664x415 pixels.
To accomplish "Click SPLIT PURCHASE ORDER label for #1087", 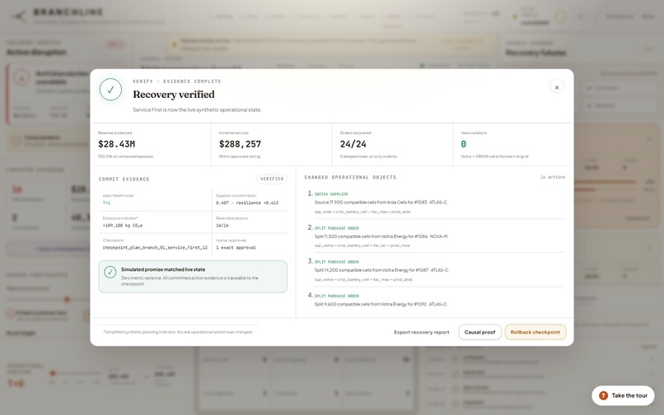I will [x=337, y=262].
